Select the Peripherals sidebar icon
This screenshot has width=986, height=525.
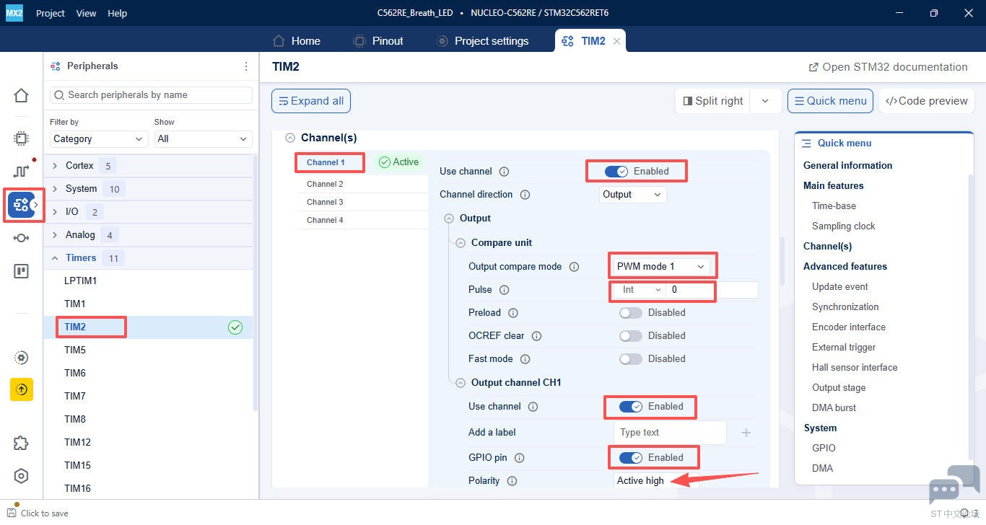(21, 206)
